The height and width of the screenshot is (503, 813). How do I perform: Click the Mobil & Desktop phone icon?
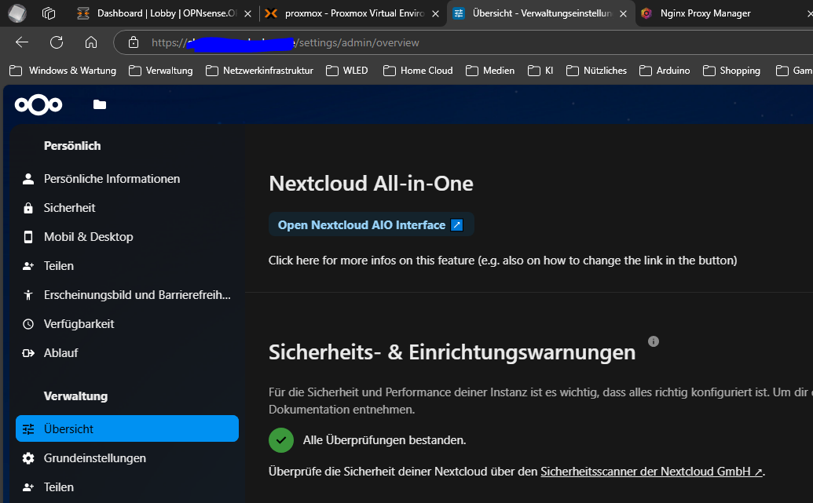pyautogui.click(x=28, y=237)
